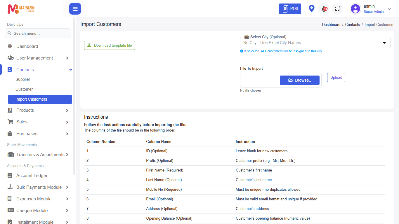
Task: Click Download template file button
Action: [110, 45]
